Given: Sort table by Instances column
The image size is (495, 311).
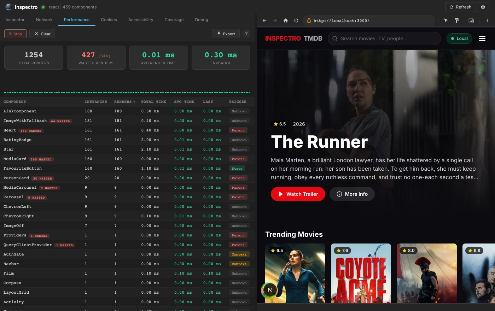Looking at the screenshot, I should coord(96,102).
